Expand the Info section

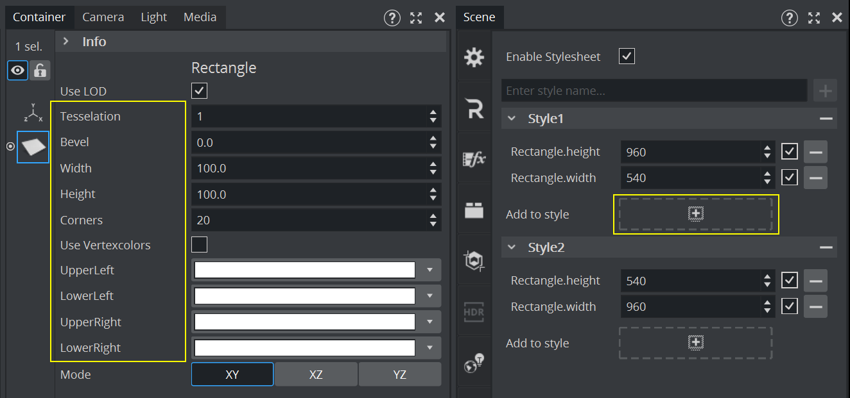click(x=65, y=42)
